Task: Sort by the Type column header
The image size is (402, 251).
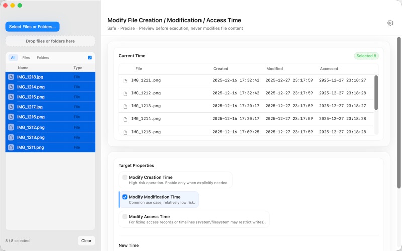Action: click(x=78, y=68)
